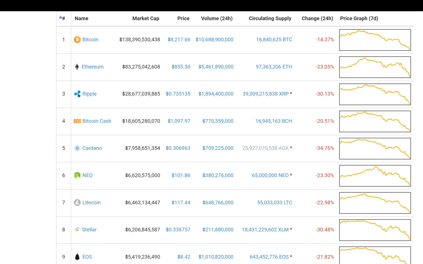
Task: Click the Bitcoin coin logo icon
Action: coord(77,40)
